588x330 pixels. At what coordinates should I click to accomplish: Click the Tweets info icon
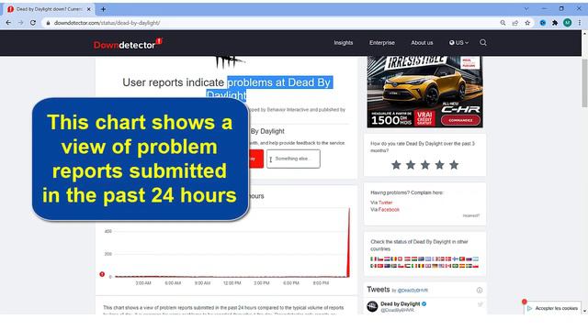480,290
